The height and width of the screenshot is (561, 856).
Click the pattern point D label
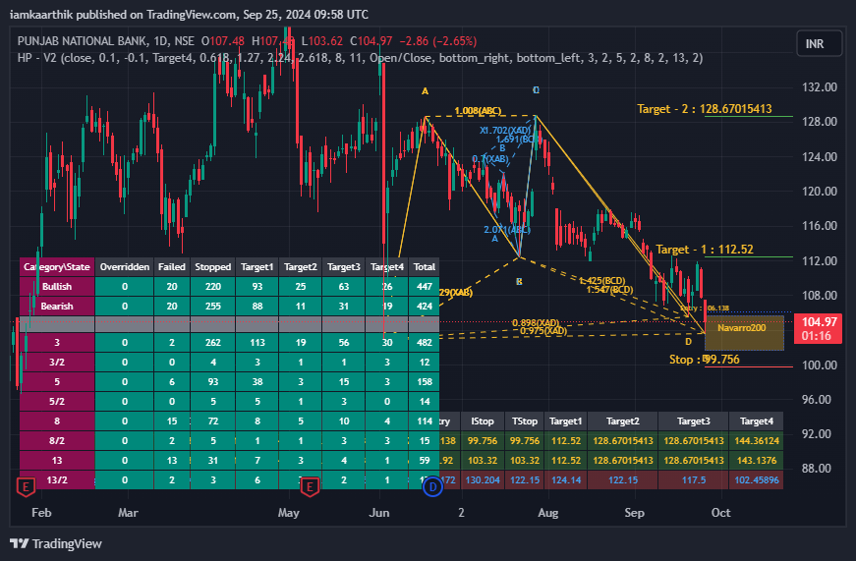[x=688, y=342]
